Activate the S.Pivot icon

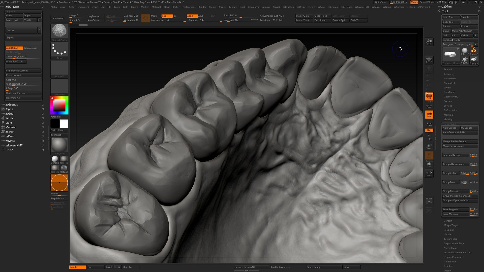point(429,60)
